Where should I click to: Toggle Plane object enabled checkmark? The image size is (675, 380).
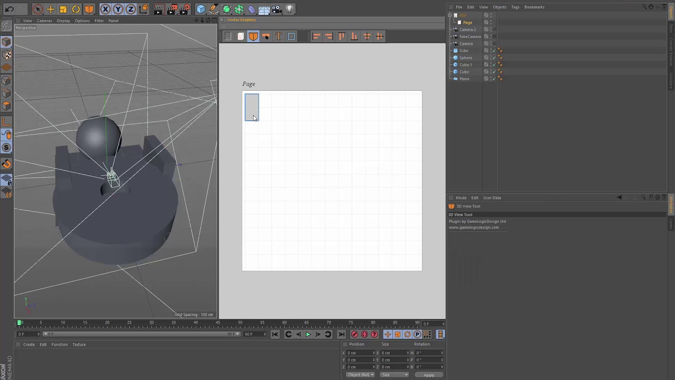click(x=494, y=79)
